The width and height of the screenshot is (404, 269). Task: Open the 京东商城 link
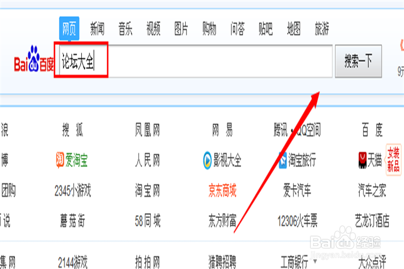click(x=222, y=191)
